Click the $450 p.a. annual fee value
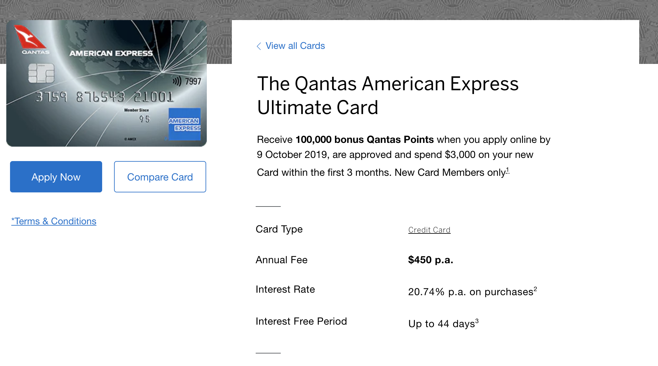Screen dimensions: 658x366 (431, 260)
